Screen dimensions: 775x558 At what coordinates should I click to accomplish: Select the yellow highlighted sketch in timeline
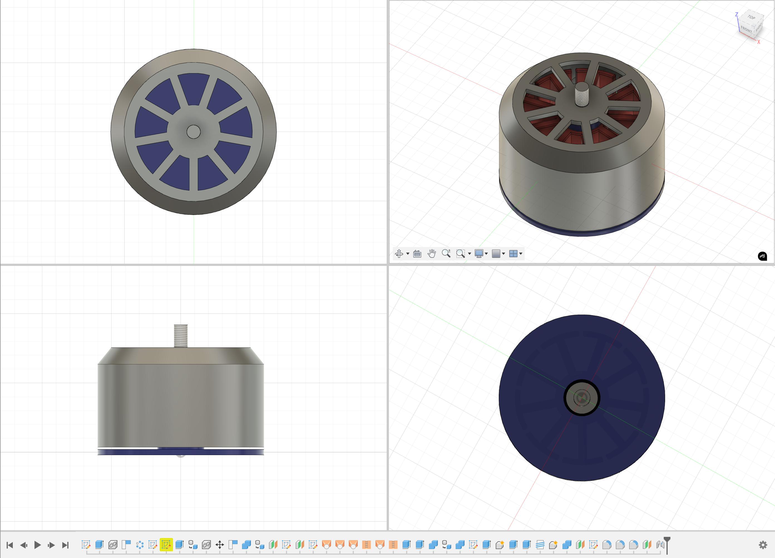(166, 544)
